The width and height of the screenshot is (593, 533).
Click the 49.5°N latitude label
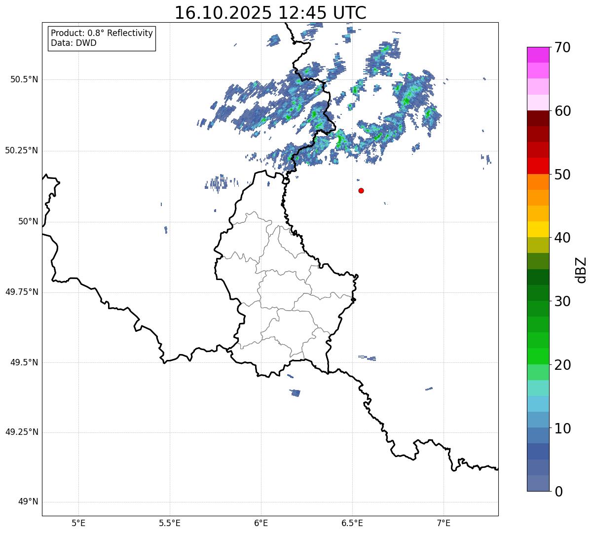coord(24,362)
